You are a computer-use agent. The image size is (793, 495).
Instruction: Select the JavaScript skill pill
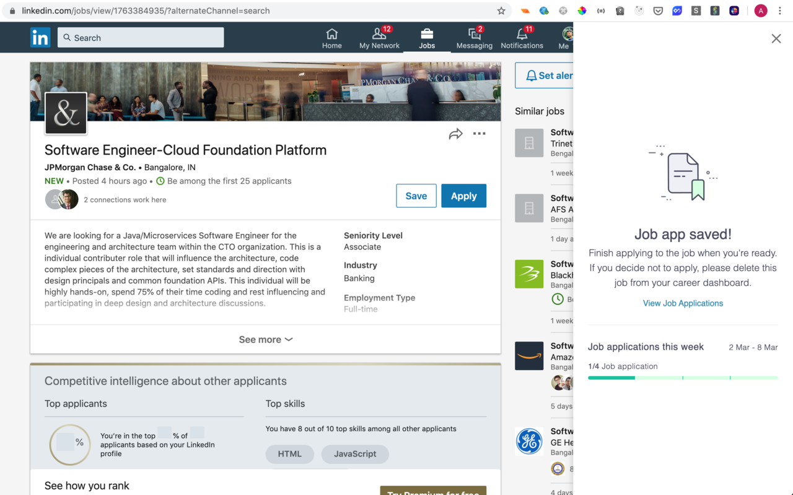[355, 454]
